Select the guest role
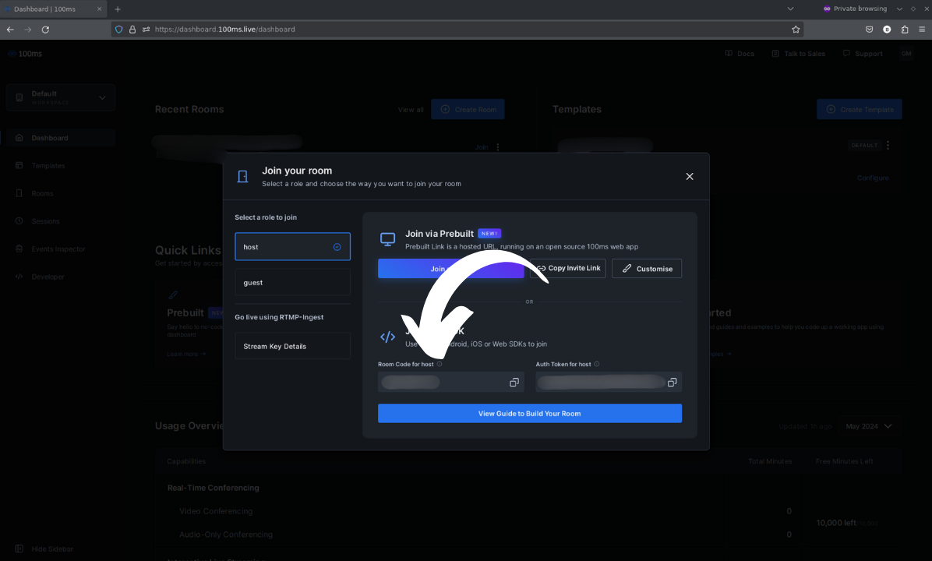This screenshot has height=561, width=932. (292, 282)
